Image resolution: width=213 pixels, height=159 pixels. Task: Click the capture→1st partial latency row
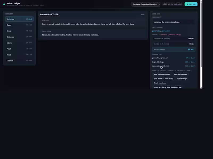point(174,39)
